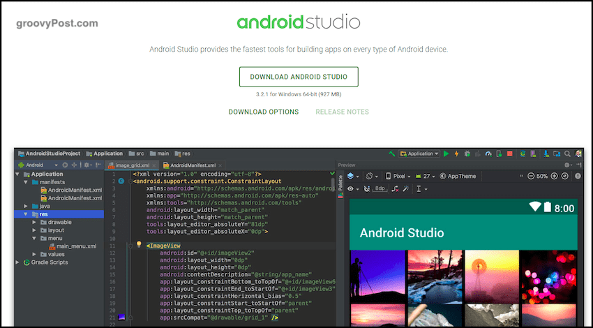
Task: Open the Pixel device dropdown
Action: coord(398,177)
